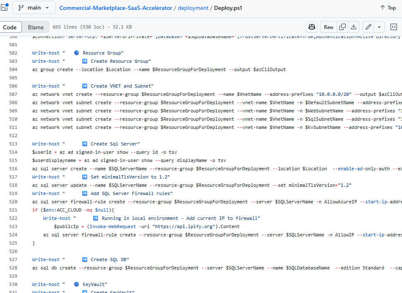Select line number 513
402x293 pixels.
(13, 144)
